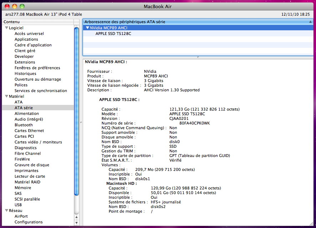Click the window resize corner grip
The image size is (316, 228).
click(x=311, y=224)
